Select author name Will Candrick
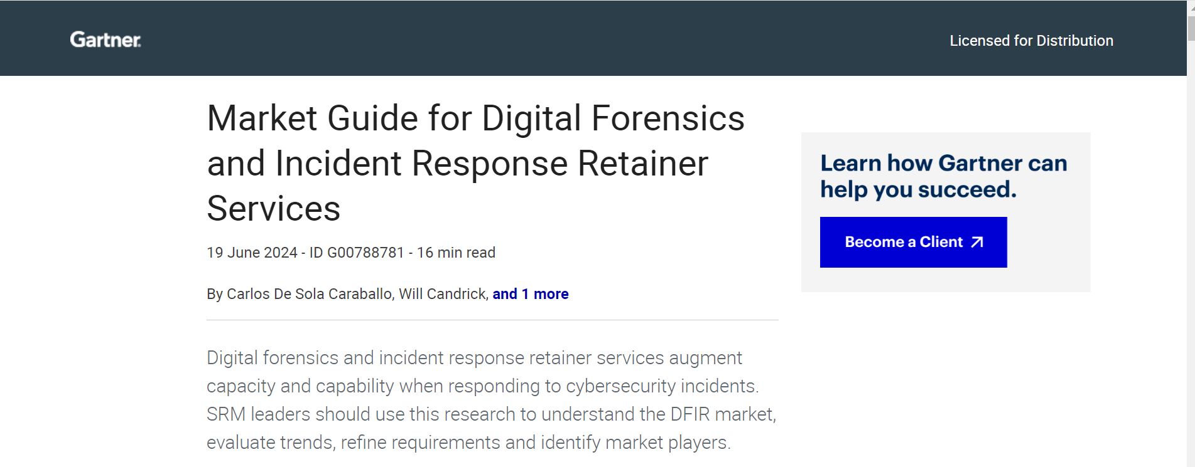 point(443,294)
